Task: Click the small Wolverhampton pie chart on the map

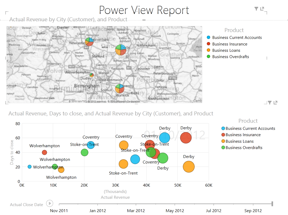Action: pyautogui.click(x=91, y=75)
